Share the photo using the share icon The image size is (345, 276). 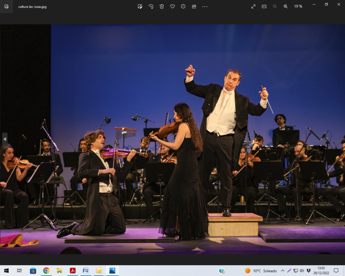194,7
